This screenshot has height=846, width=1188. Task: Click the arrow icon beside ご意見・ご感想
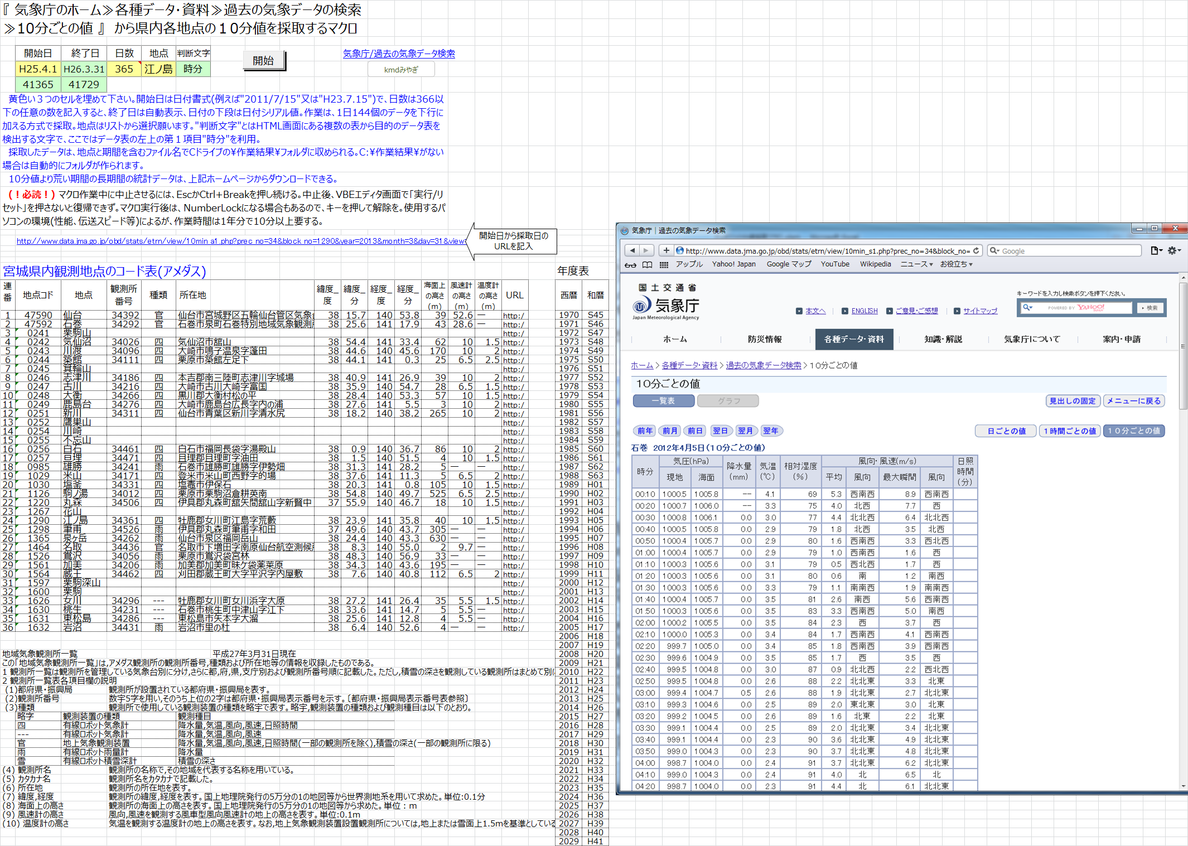click(x=890, y=311)
